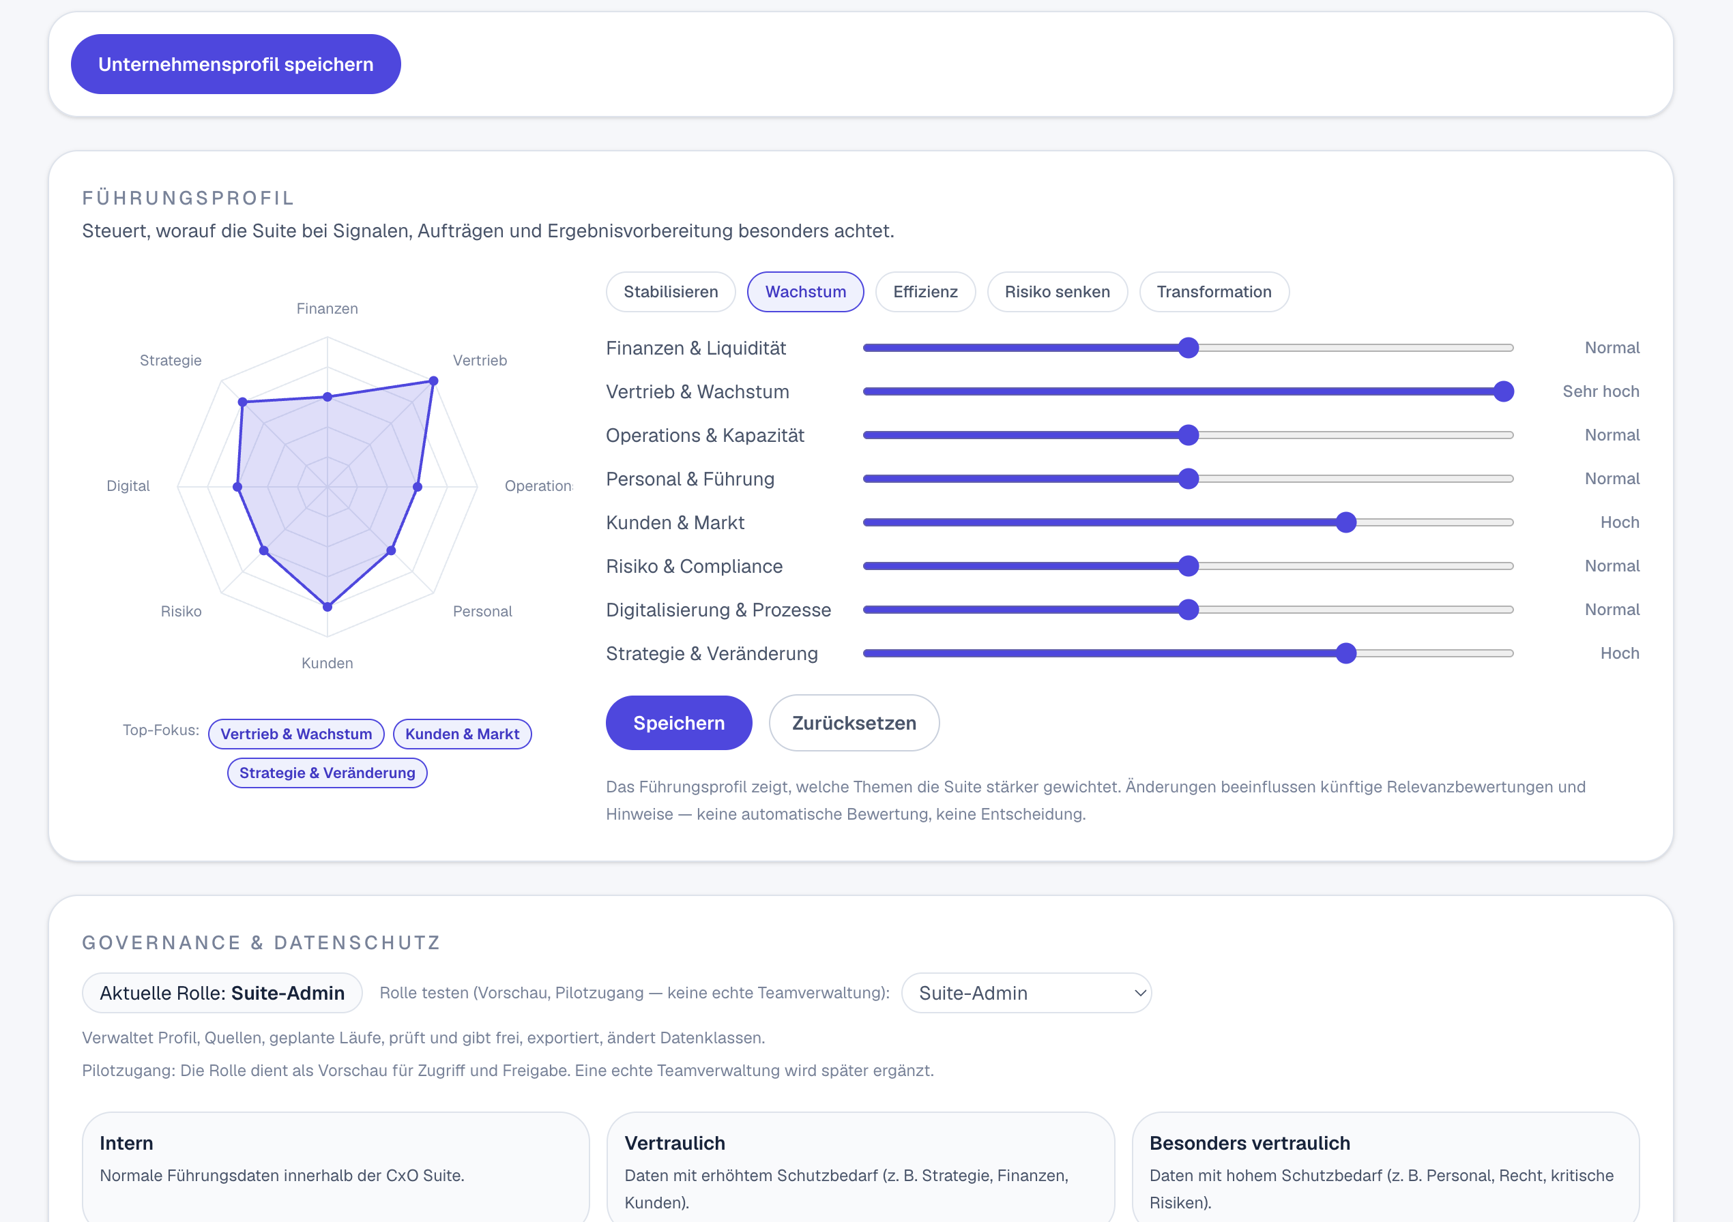Select the Intern data class card
1733x1222 pixels.
click(335, 1166)
